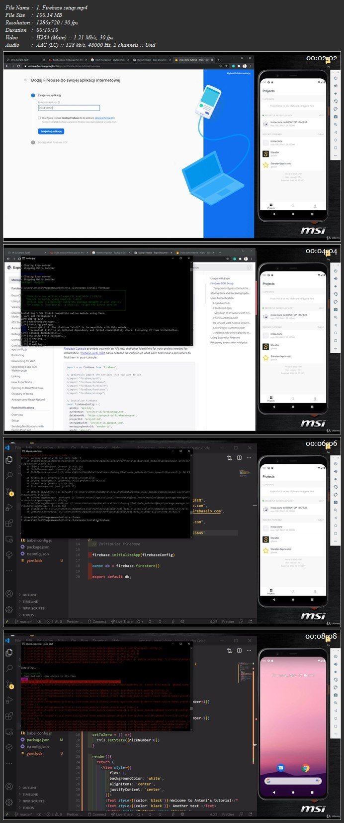Image resolution: width=344 pixels, height=823 pixels.
Task: Click Prettier in 00:08:08 status bar
Action: pos(228,815)
